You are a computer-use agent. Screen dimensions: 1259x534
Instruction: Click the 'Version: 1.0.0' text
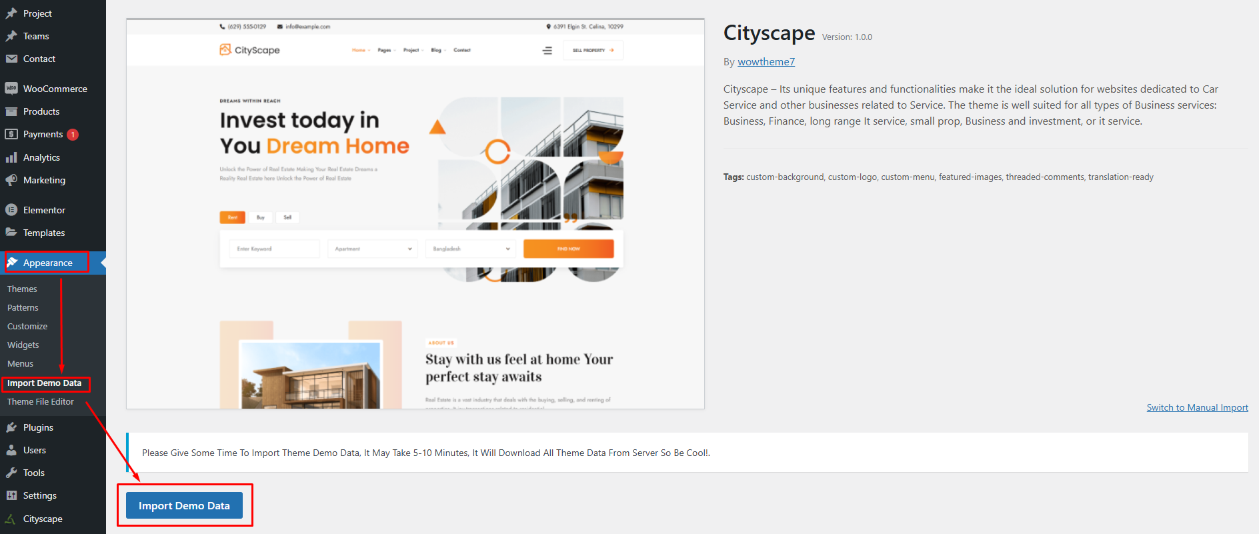(847, 37)
